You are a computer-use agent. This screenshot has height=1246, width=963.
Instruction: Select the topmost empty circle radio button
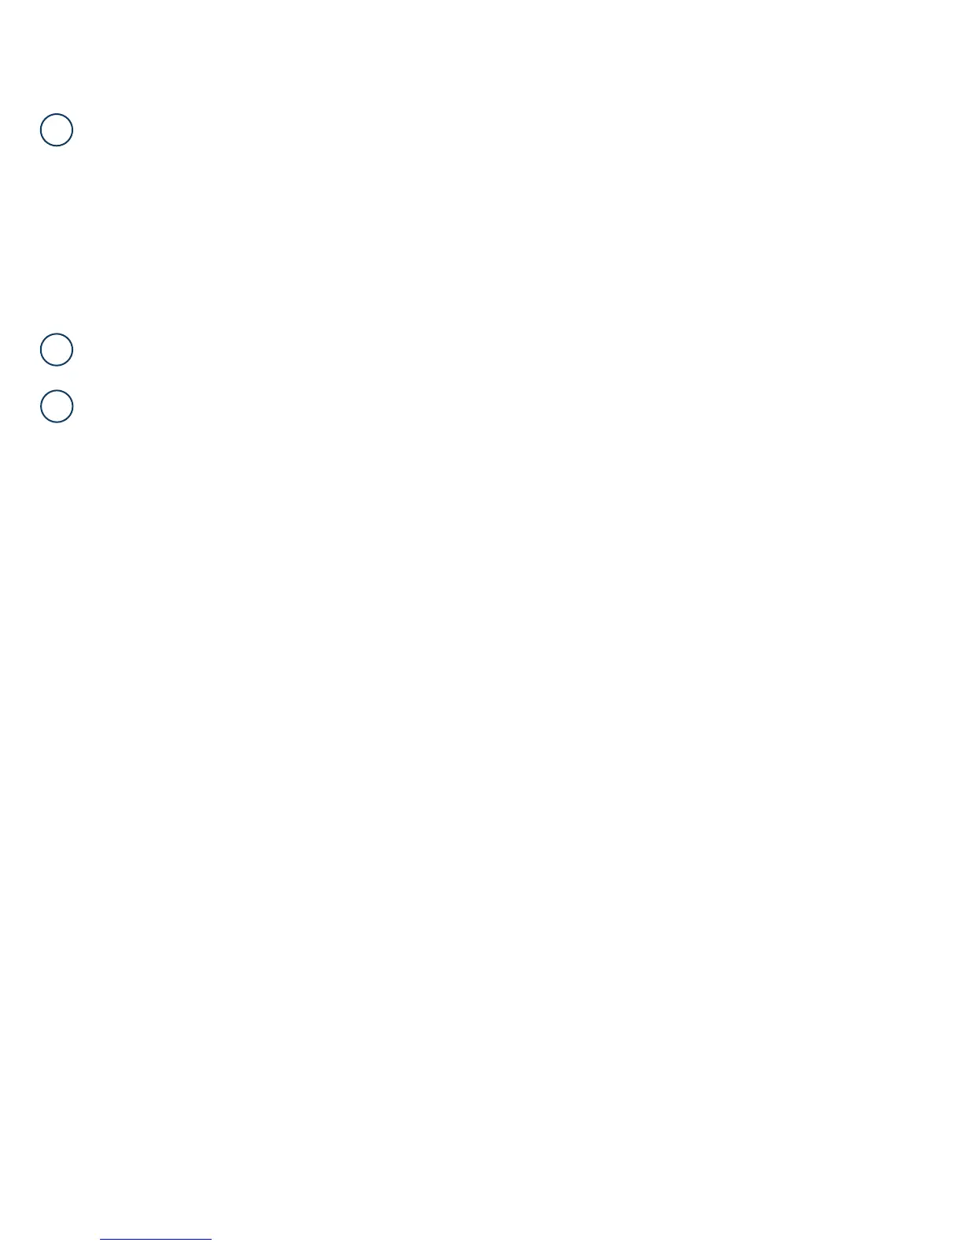tap(57, 130)
